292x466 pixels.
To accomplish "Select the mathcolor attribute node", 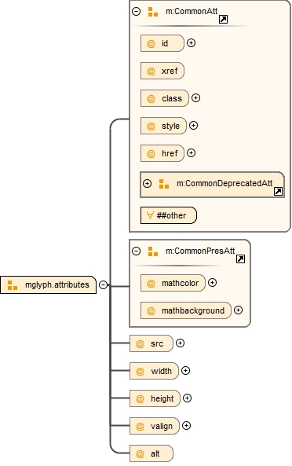I will pyautogui.click(x=173, y=283).
